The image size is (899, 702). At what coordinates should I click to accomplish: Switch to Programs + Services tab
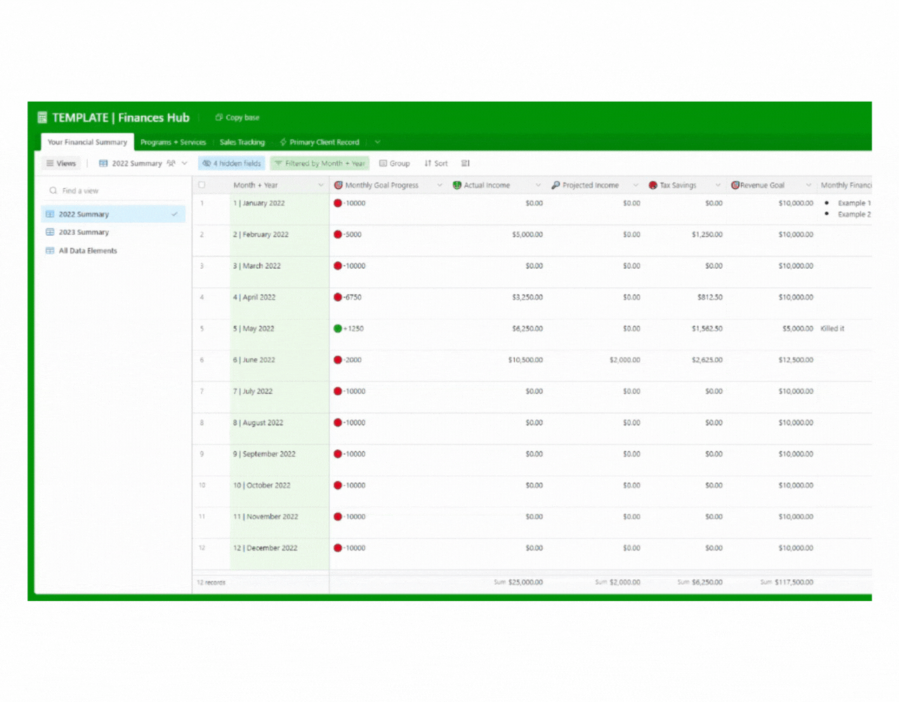point(173,142)
